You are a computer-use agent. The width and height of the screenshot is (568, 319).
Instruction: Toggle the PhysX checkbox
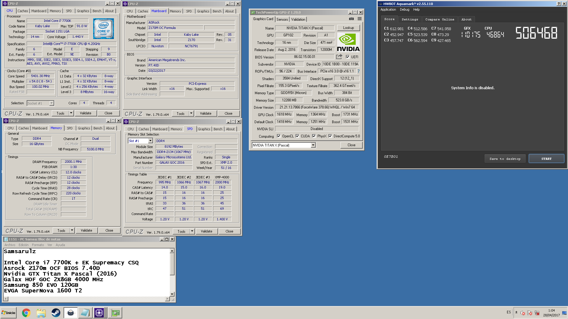coord(314,136)
